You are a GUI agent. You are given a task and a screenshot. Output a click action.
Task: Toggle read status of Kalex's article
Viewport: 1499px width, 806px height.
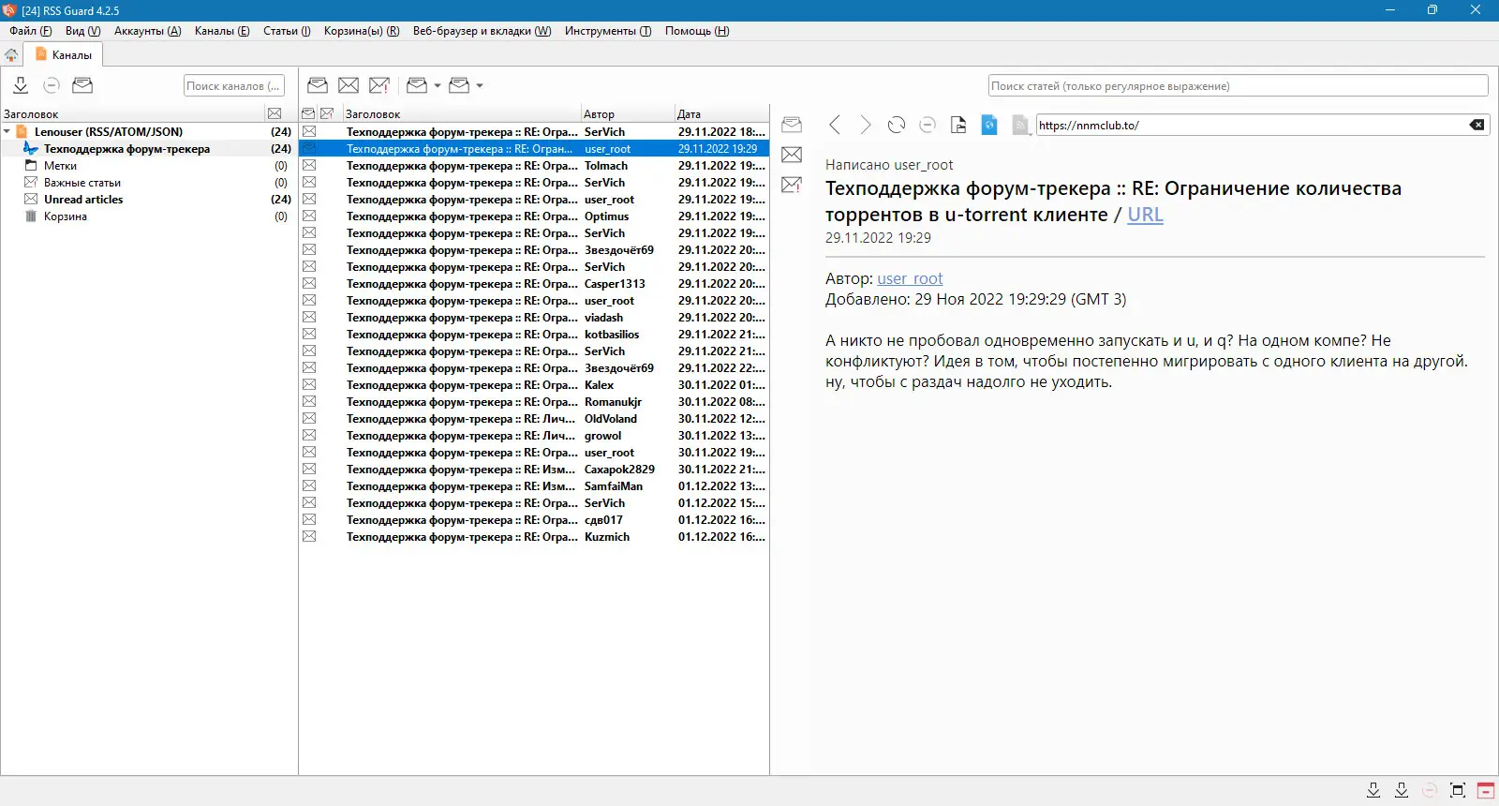(309, 385)
